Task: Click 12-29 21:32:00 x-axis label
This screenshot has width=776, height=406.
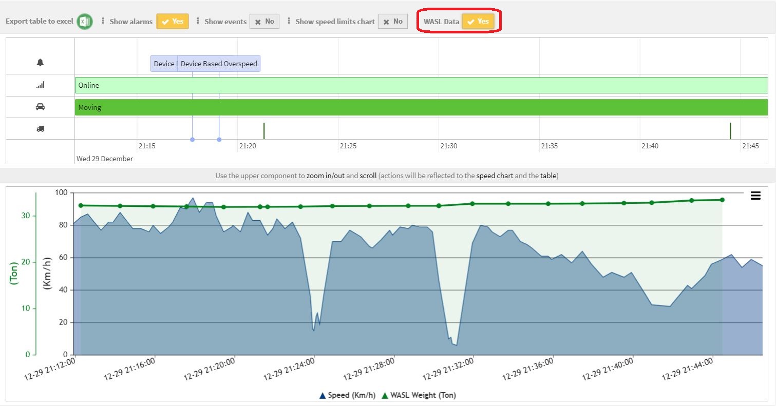Action: click(449, 369)
